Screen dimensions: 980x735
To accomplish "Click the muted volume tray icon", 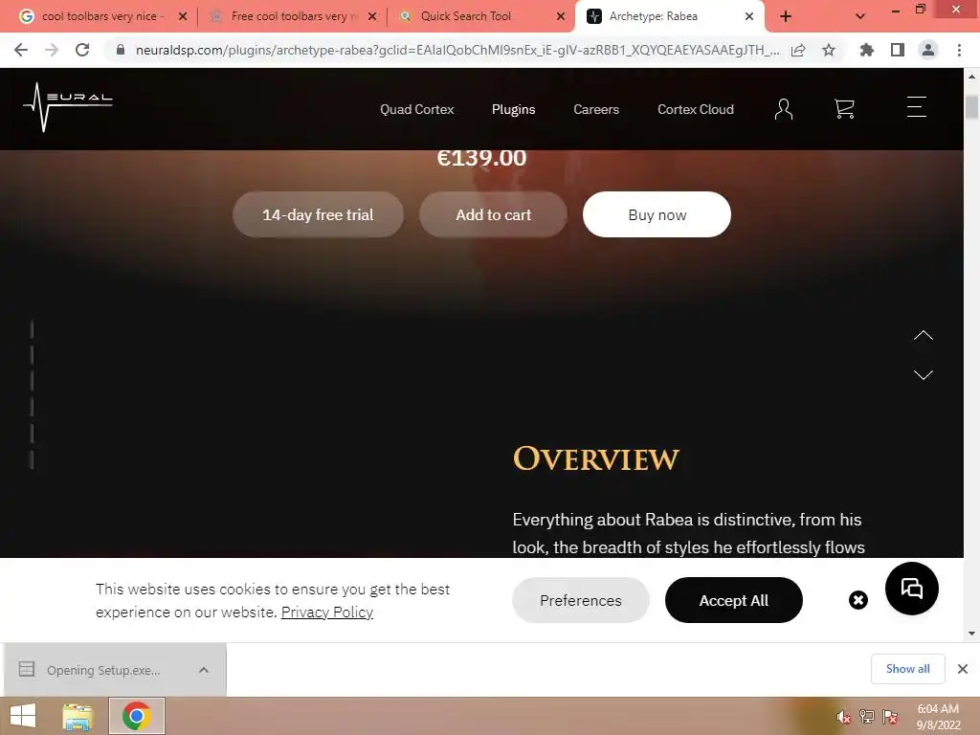I will [843, 717].
